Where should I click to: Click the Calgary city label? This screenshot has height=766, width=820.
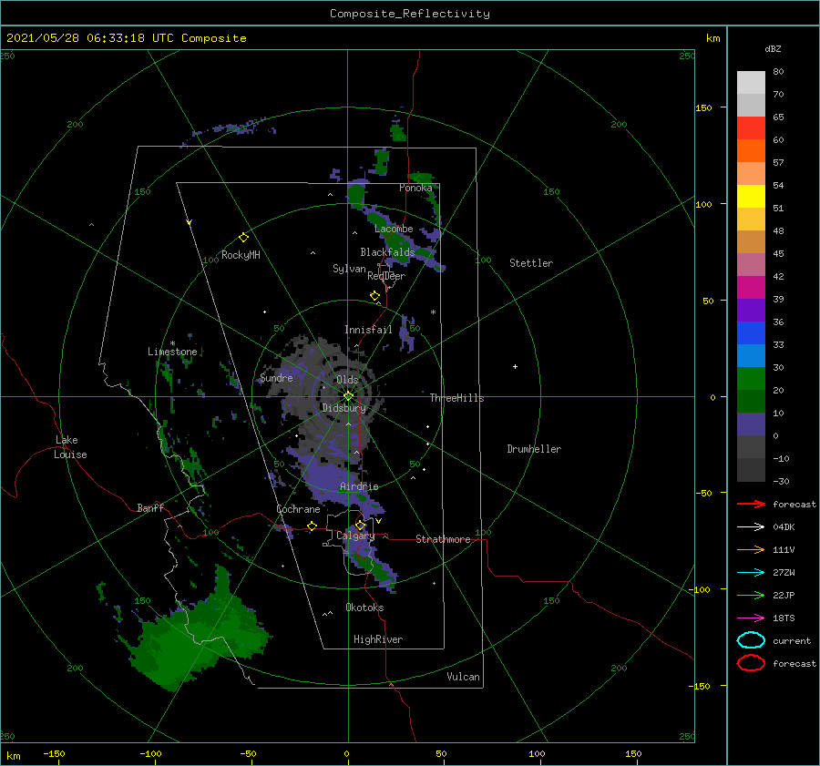(355, 536)
